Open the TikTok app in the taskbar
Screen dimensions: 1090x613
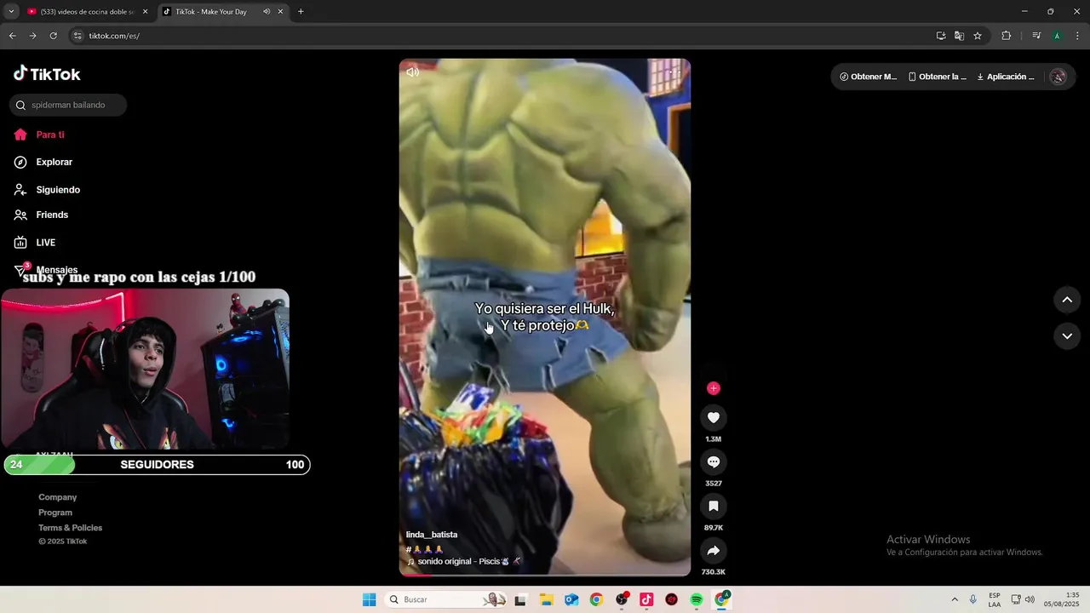pos(646,599)
